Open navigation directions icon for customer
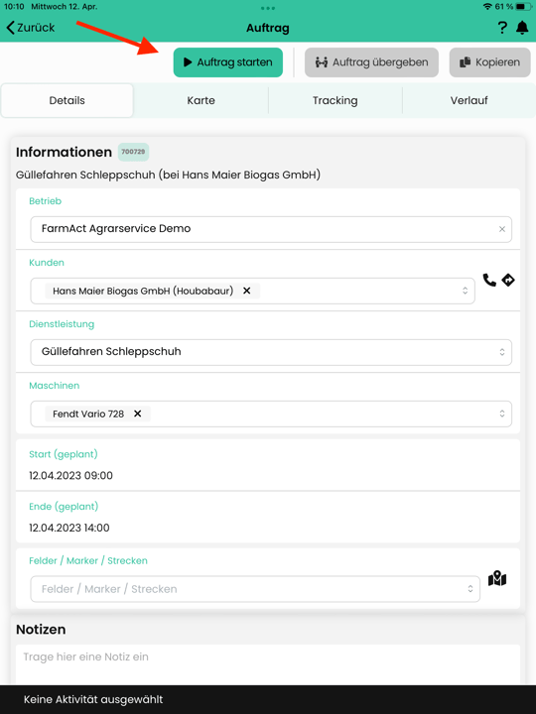Image resolution: width=536 pixels, height=714 pixels. pos(508,280)
